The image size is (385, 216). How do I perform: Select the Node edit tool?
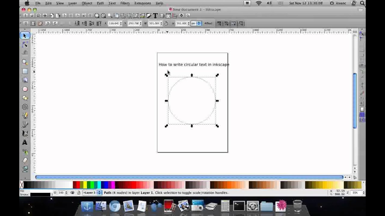(x=25, y=44)
